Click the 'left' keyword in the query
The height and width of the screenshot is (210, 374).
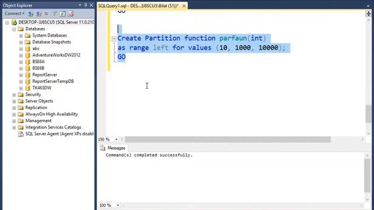click(x=161, y=48)
